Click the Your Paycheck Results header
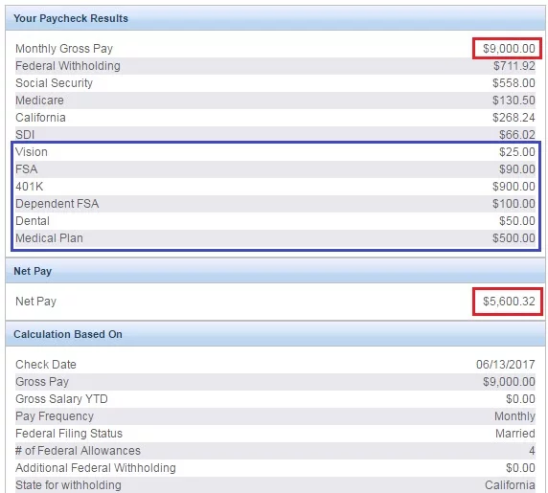Viewport: 548px width, 493px height. point(71,18)
